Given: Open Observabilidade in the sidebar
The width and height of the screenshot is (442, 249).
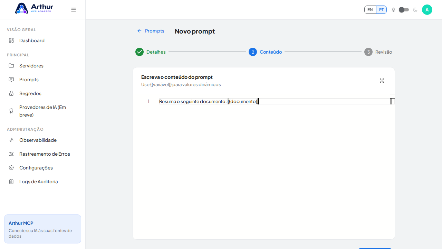Looking at the screenshot, I should tap(42, 140).
